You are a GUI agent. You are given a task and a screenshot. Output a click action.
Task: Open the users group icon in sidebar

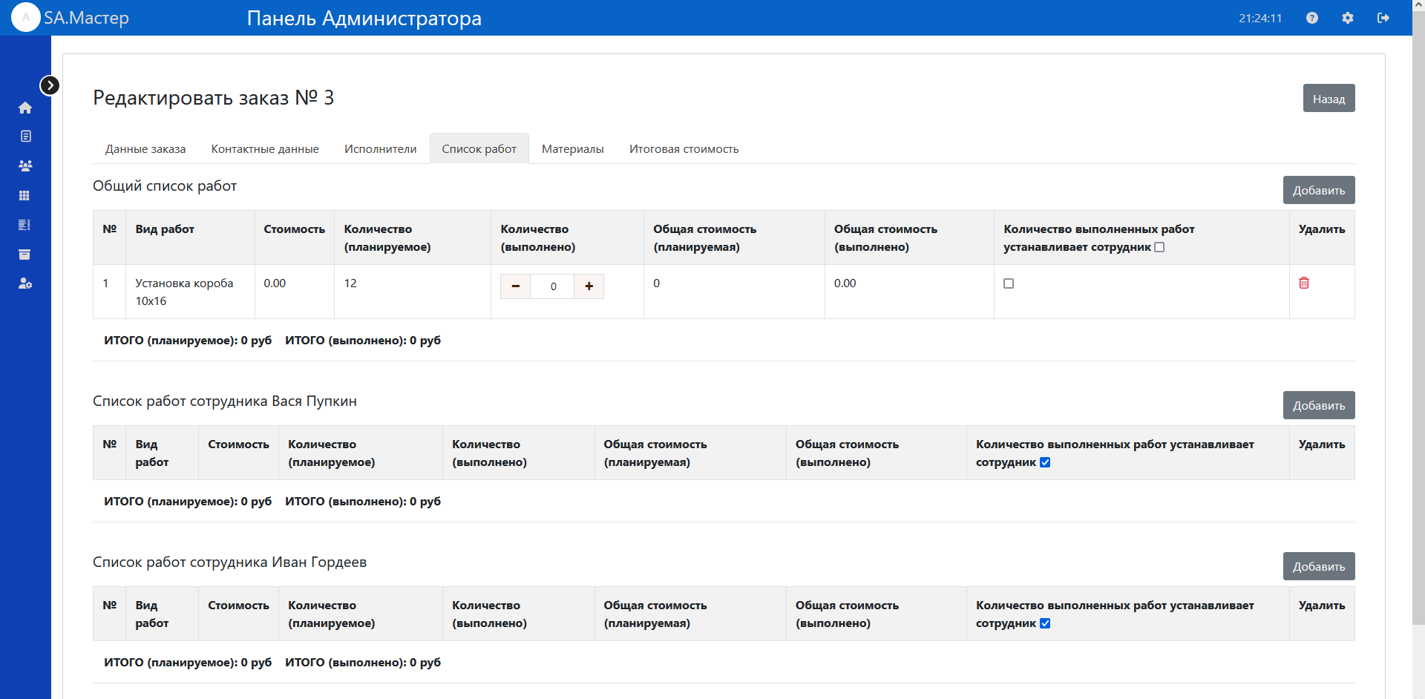[x=25, y=166]
